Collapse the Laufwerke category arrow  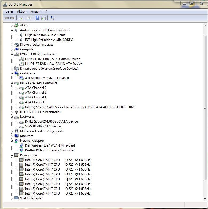point(12,117)
